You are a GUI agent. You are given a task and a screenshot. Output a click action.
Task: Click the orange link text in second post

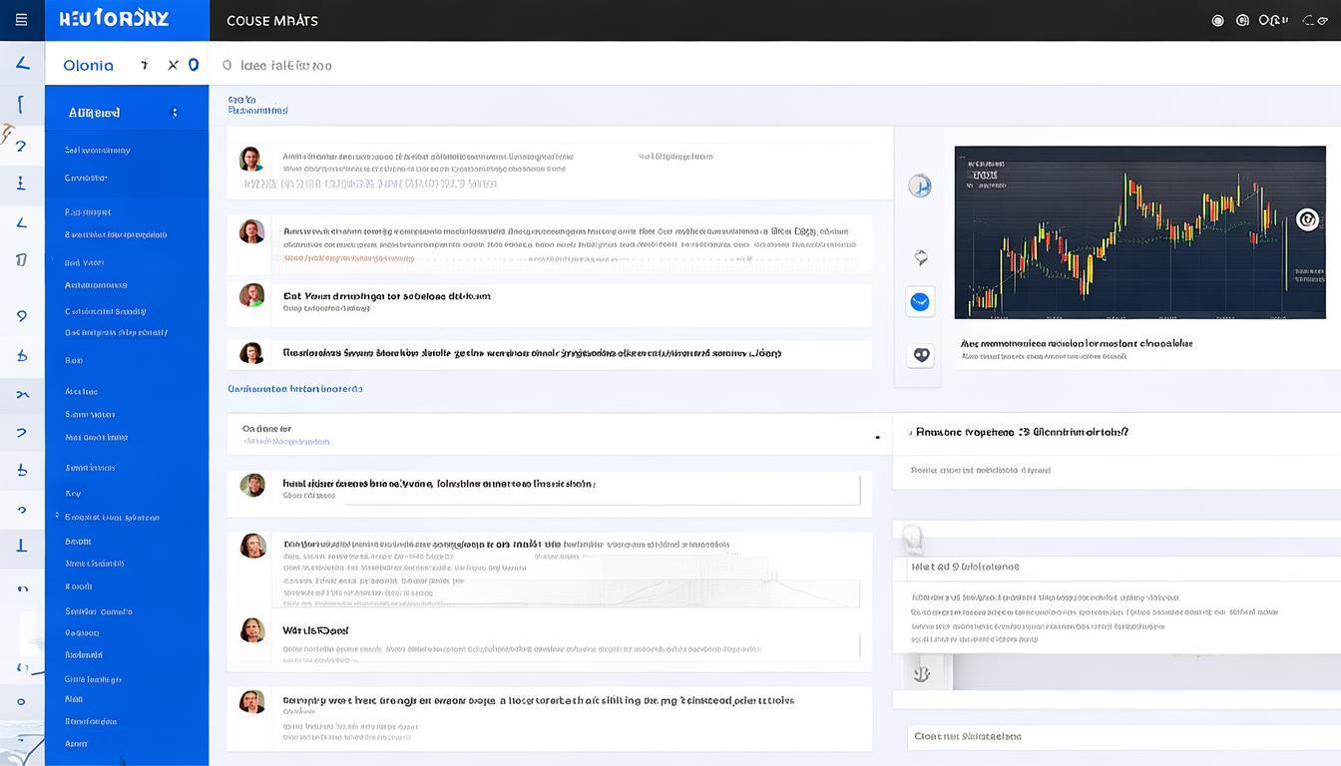pyautogui.click(x=348, y=257)
